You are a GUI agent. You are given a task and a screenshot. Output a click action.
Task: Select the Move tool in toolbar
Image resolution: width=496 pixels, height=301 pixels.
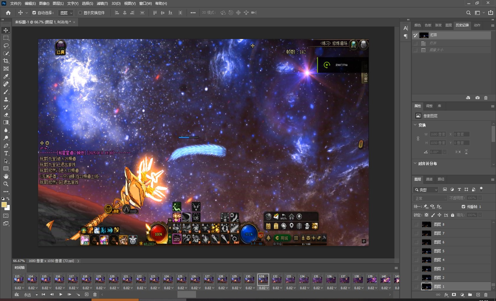(6, 30)
